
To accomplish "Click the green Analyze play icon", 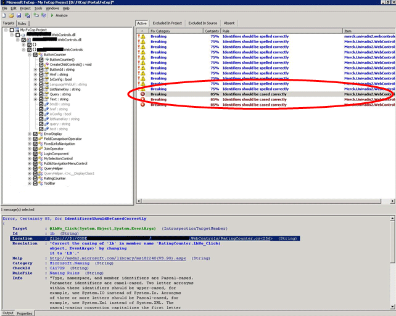I will tap(52, 15).
